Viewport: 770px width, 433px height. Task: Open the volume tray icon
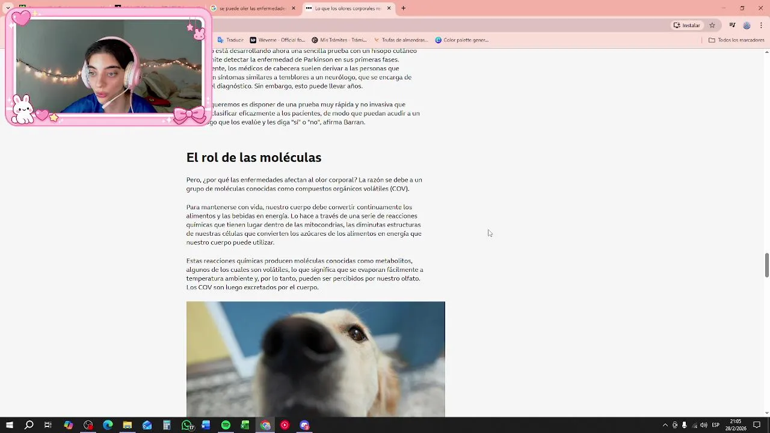click(x=704, y=425)
